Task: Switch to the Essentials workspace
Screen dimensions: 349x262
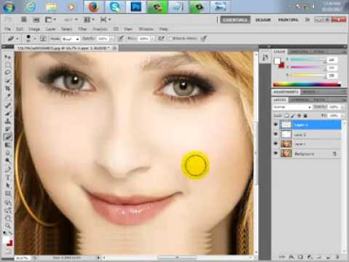Action: [x=236, y=20]
